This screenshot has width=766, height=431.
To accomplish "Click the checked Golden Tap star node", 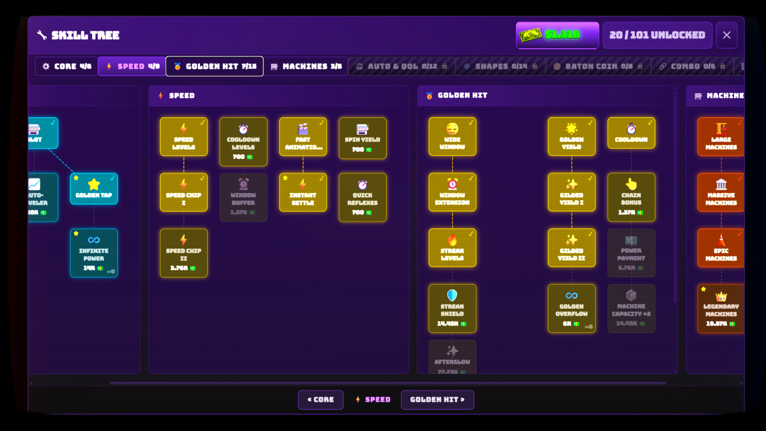I will pyautogui.click(x=94, y=188).
